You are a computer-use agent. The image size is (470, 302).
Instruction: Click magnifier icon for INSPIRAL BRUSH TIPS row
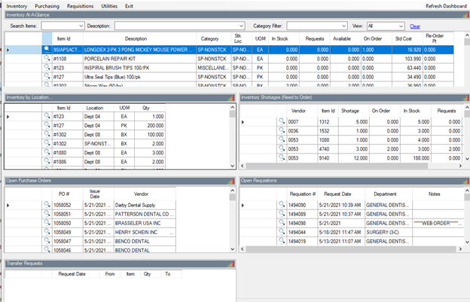coord(47,68)
